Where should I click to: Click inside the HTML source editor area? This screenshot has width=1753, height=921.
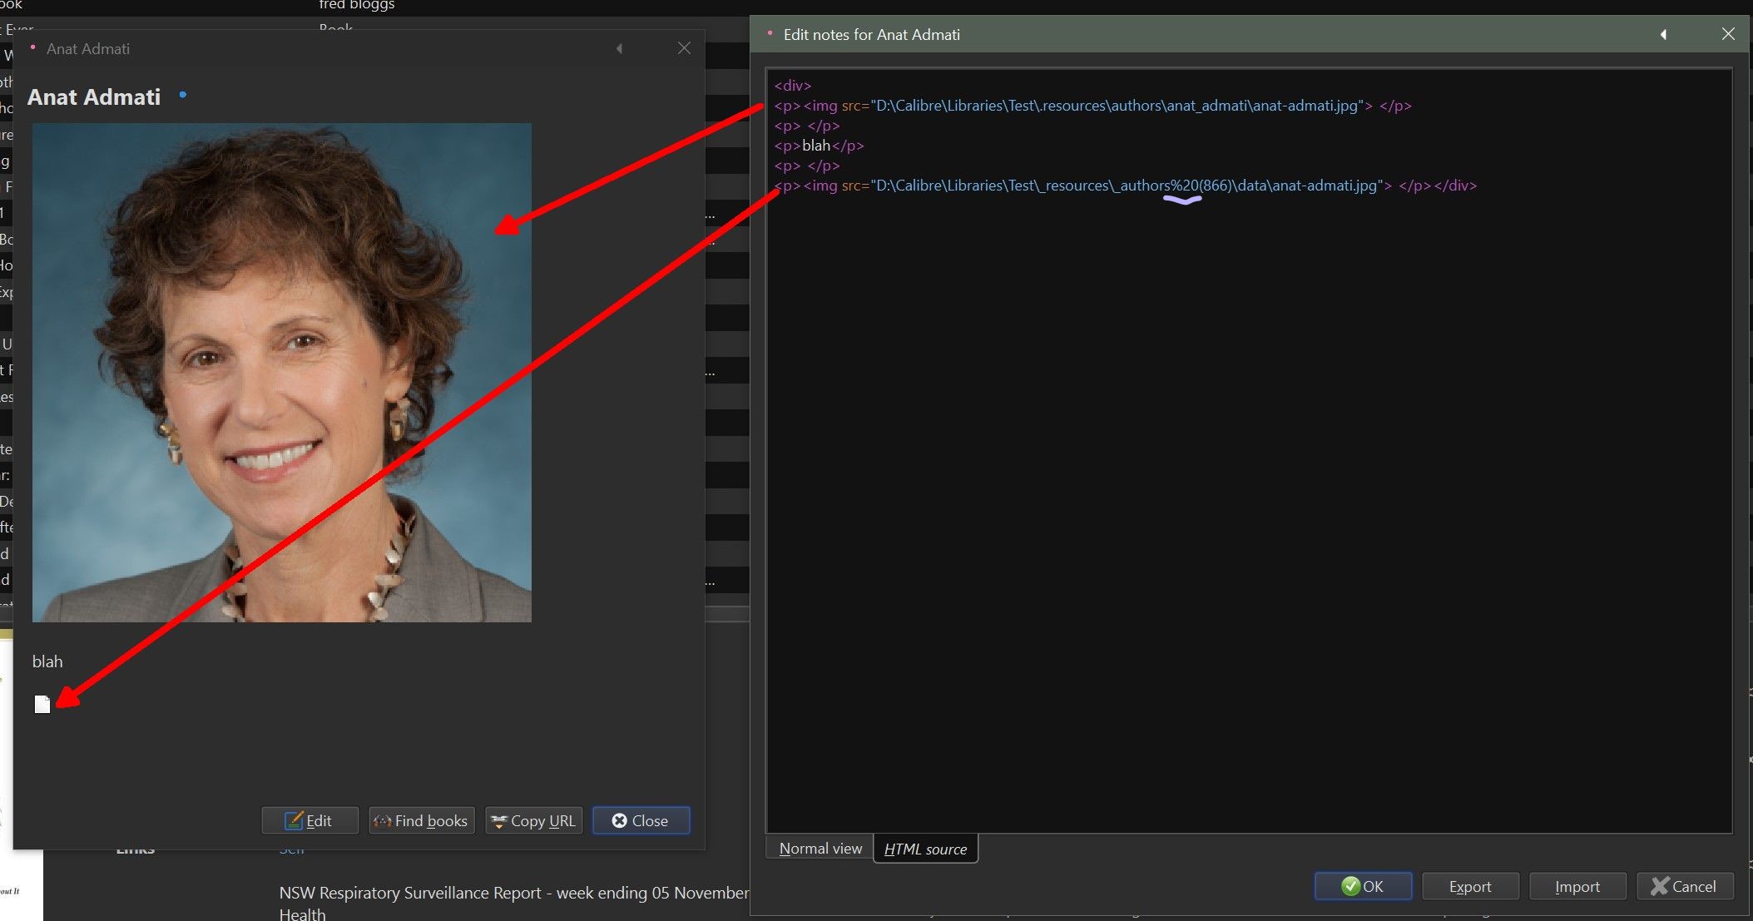[1248, 499]
